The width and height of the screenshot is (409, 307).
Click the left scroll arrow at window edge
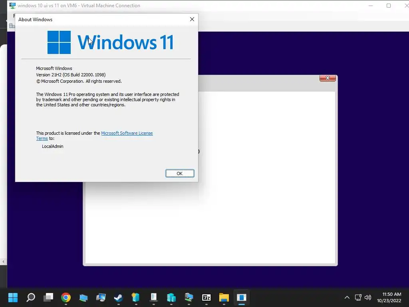tap(3, 261)
